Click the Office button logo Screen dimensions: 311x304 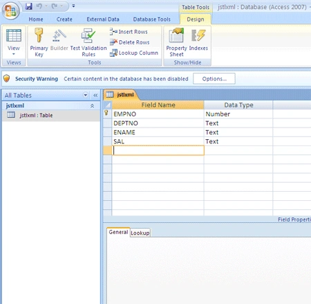pyautogui.click(x=10, y=11)
